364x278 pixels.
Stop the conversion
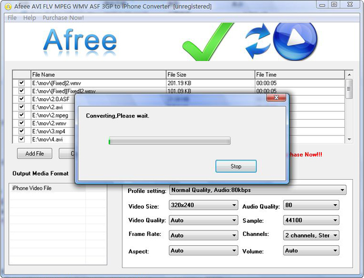point(236,166)
